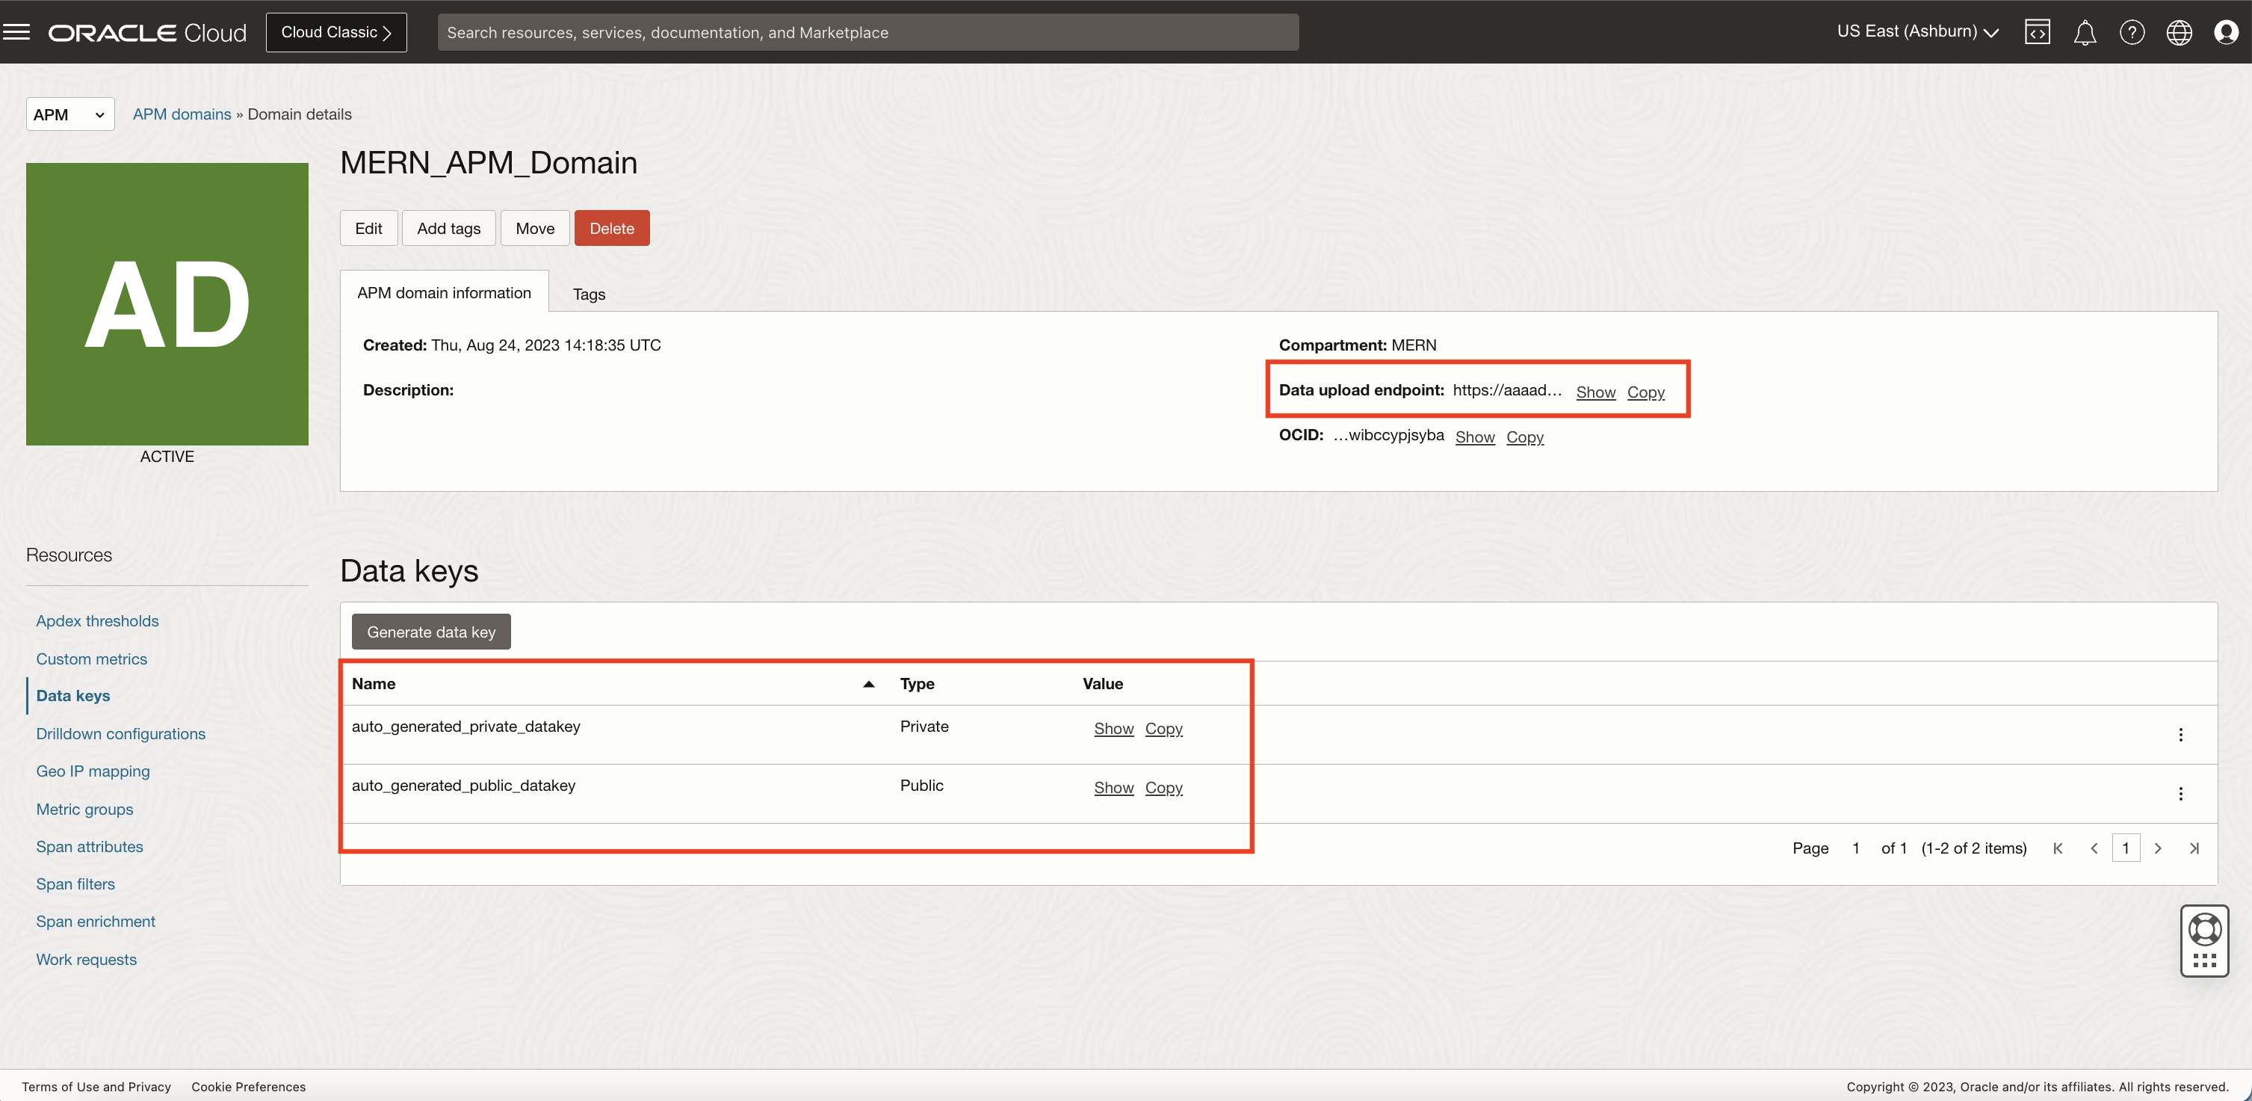Open the navigation hamburger menu

[x=16, y=31]
